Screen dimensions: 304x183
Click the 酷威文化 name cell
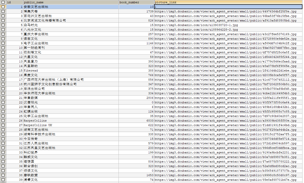(71, 157)
